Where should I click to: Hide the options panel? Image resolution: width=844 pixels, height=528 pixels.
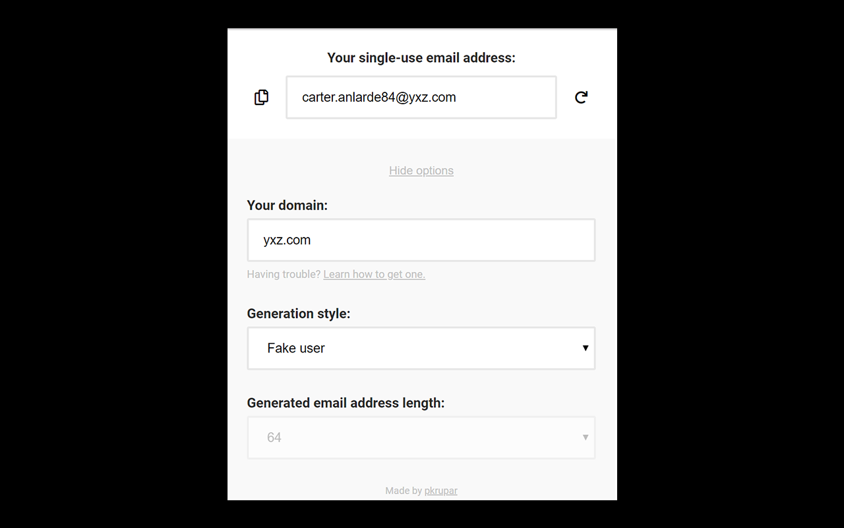click(421, 170)
